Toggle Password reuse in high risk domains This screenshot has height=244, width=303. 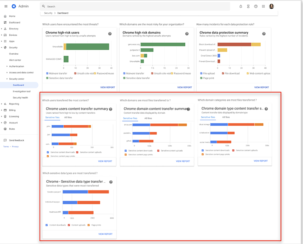pos(172,73)
